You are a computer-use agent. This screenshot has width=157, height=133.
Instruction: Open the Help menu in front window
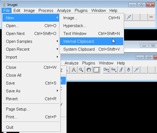[x=113, y=11]
